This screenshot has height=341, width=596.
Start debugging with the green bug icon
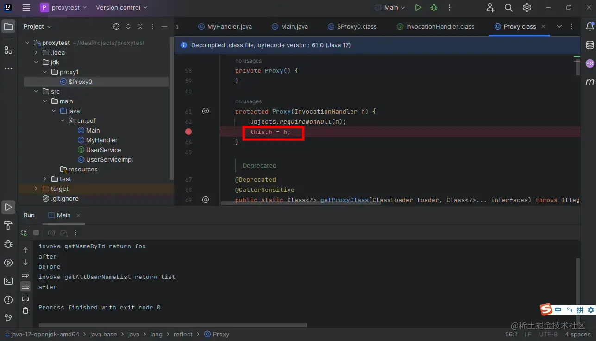[x=434, y=7]
